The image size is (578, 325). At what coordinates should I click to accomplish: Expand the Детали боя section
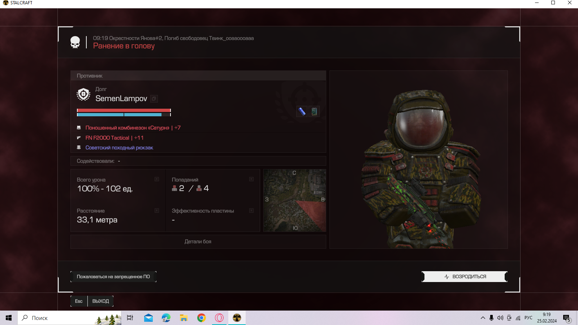click(198, 242)
